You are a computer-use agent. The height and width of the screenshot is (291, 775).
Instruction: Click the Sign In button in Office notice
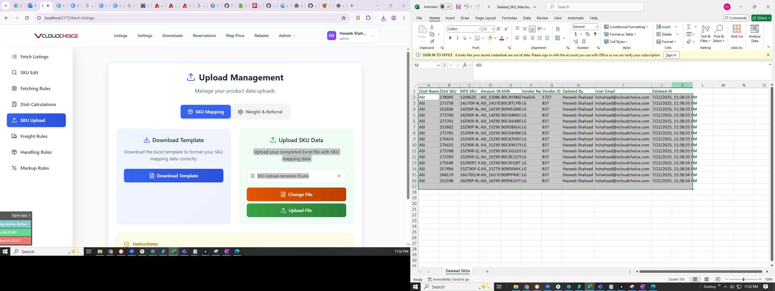point(671,55)
